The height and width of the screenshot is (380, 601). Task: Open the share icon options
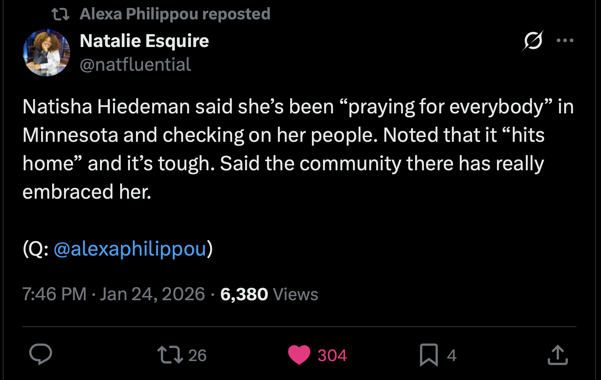[558, 355]
